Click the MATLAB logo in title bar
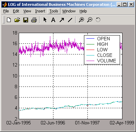Screen dimensions: 136x132 coord(5,4)
